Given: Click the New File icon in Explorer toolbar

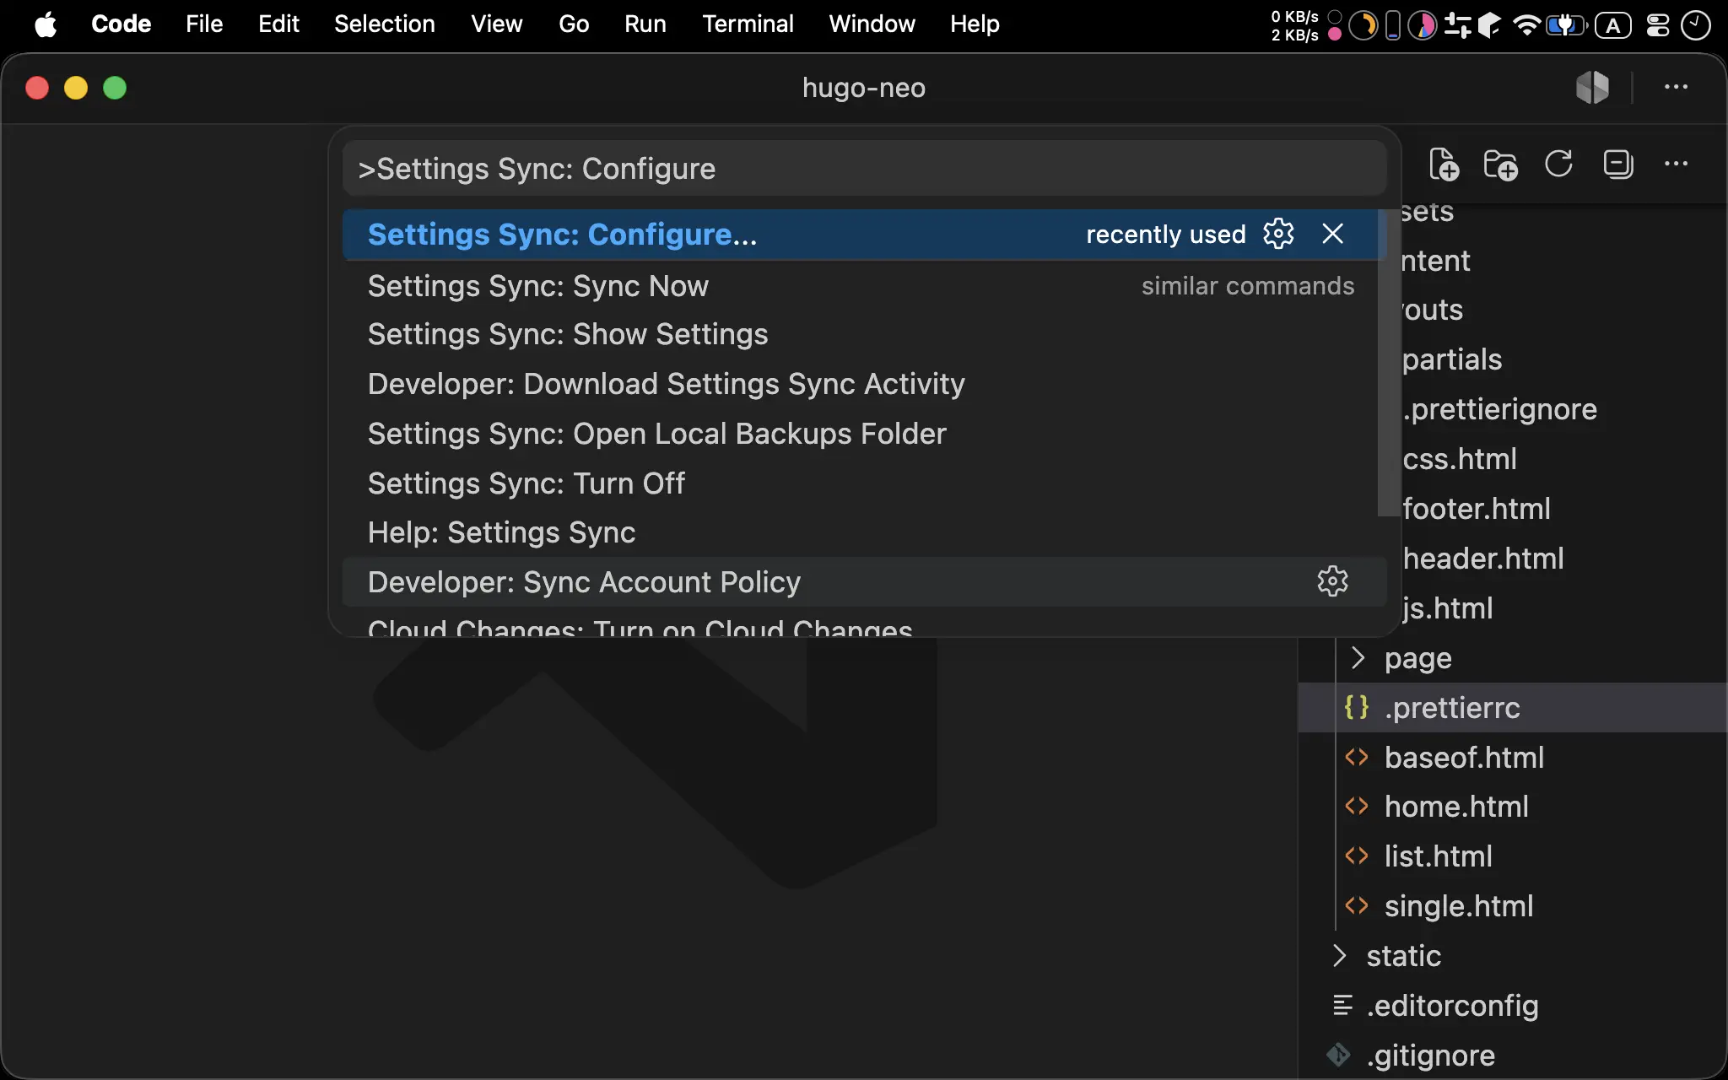Looking at the screenshot, I should pyautogui.click(x=1444, y=164).
